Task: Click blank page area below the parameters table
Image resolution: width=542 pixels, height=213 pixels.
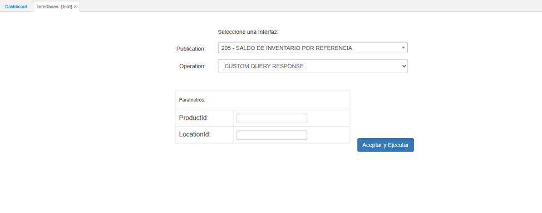Action: pyautogui.click(x=262, y=179)
